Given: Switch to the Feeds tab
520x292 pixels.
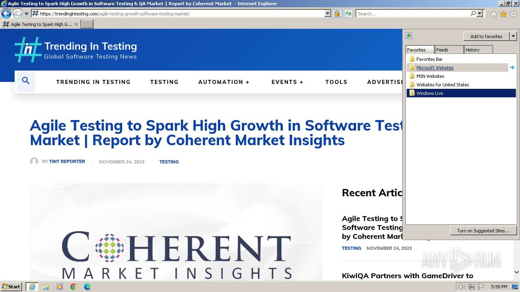Looking at the screenshot, I should (449, 50).
